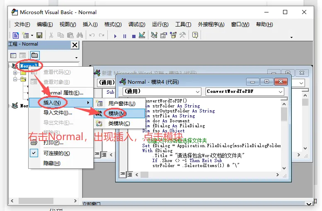The image size is (322, 211).
Task: Collapse the minus folder node under Normal
Action: pyautogui.click(x=15, y=79)
